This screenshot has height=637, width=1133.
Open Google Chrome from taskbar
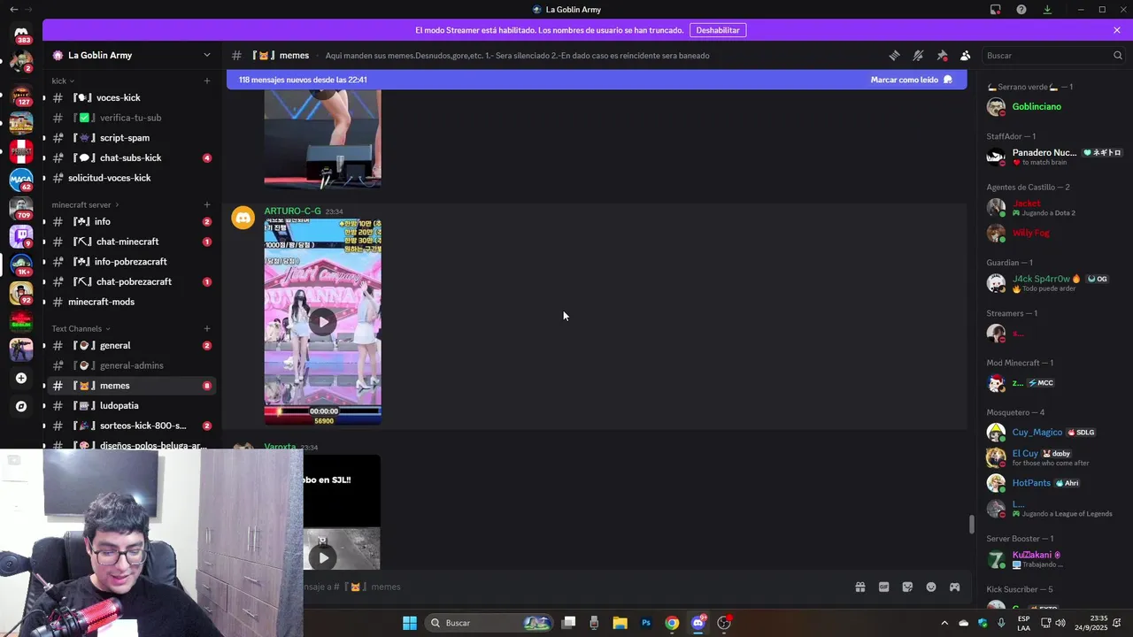(672, 623)
